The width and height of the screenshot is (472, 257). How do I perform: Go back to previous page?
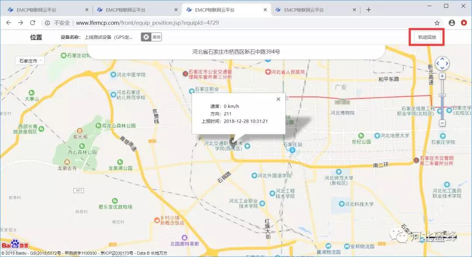coord(9,23)
